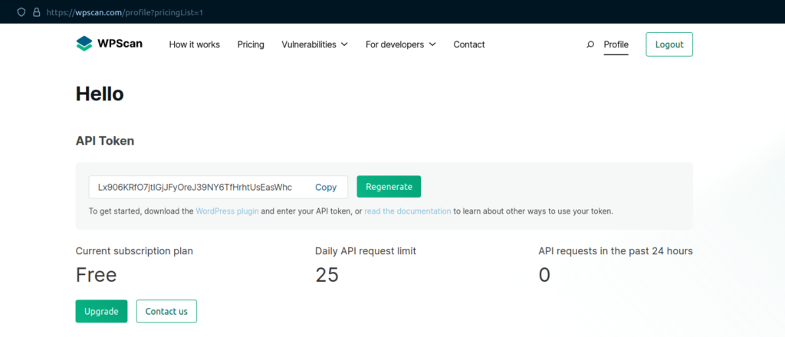This screenshot has width=785, height=337.
Task: Click the browser shield tracking-protection icon
Action: pos(21,12)
